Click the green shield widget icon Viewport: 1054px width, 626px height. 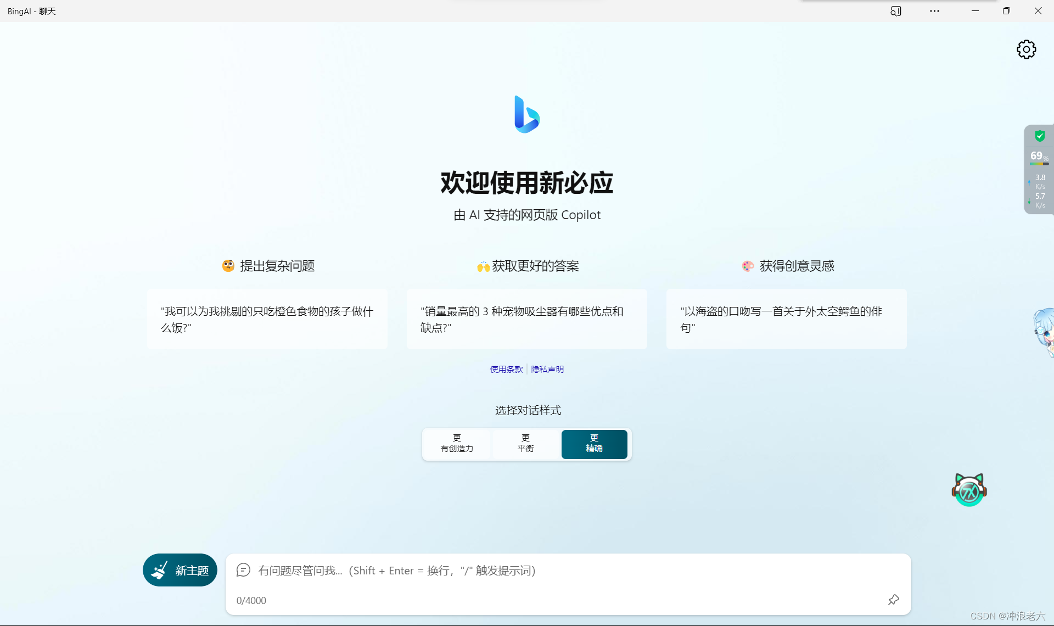tap(1039, 136)
